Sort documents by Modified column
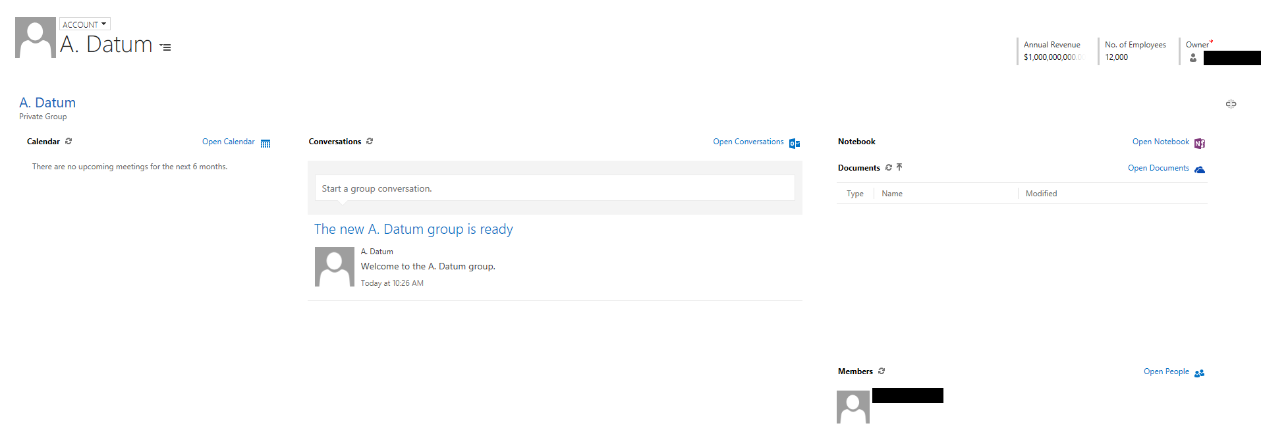This screenshot has width=1261, height=438. [x=1041, y=194]
